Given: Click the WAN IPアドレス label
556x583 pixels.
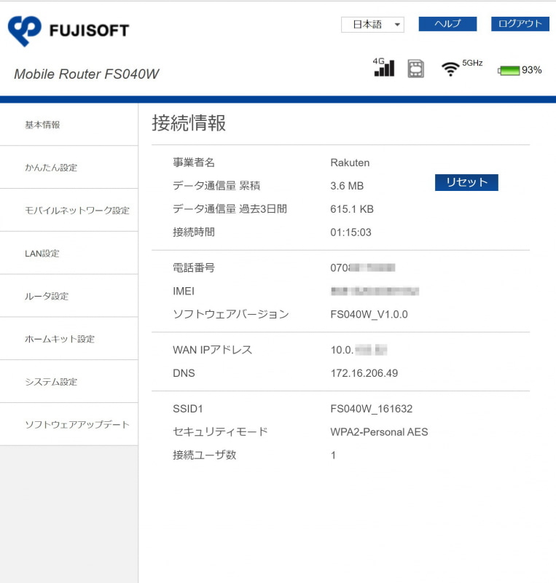Looking at the screenshot, I should coord(212,350).
